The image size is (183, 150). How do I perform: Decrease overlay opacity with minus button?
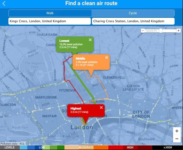click(143, 30)
